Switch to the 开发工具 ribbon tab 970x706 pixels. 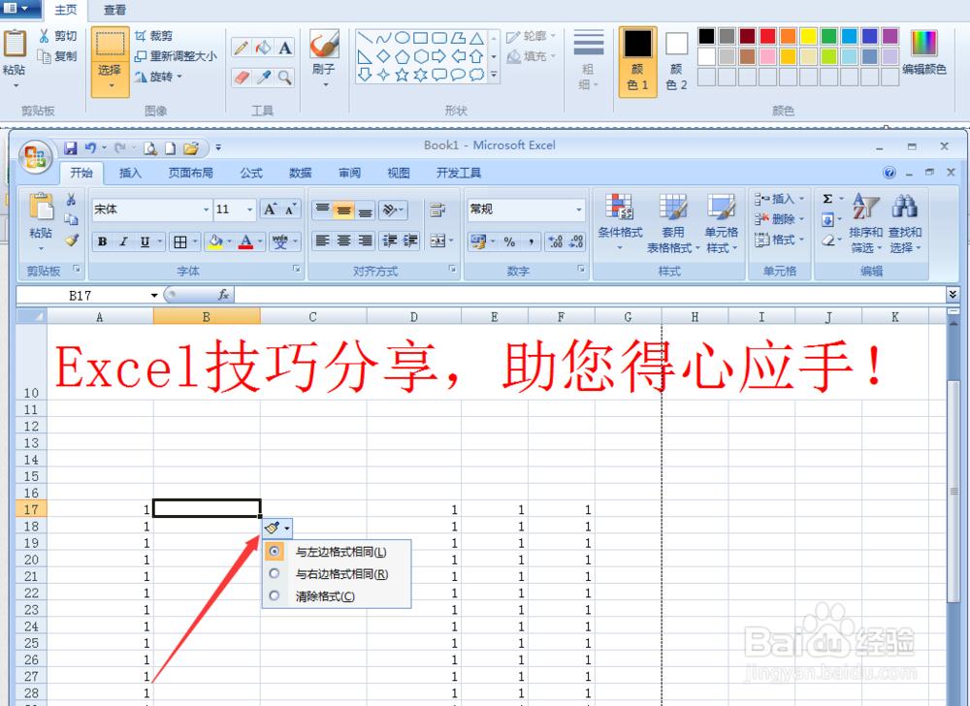(x=458, y=173)
